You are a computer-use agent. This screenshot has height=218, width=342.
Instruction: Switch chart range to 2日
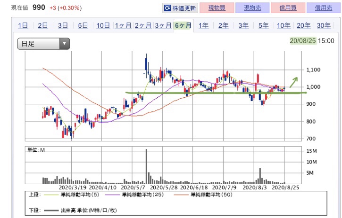pyautogui.click(x=43, y=26)
